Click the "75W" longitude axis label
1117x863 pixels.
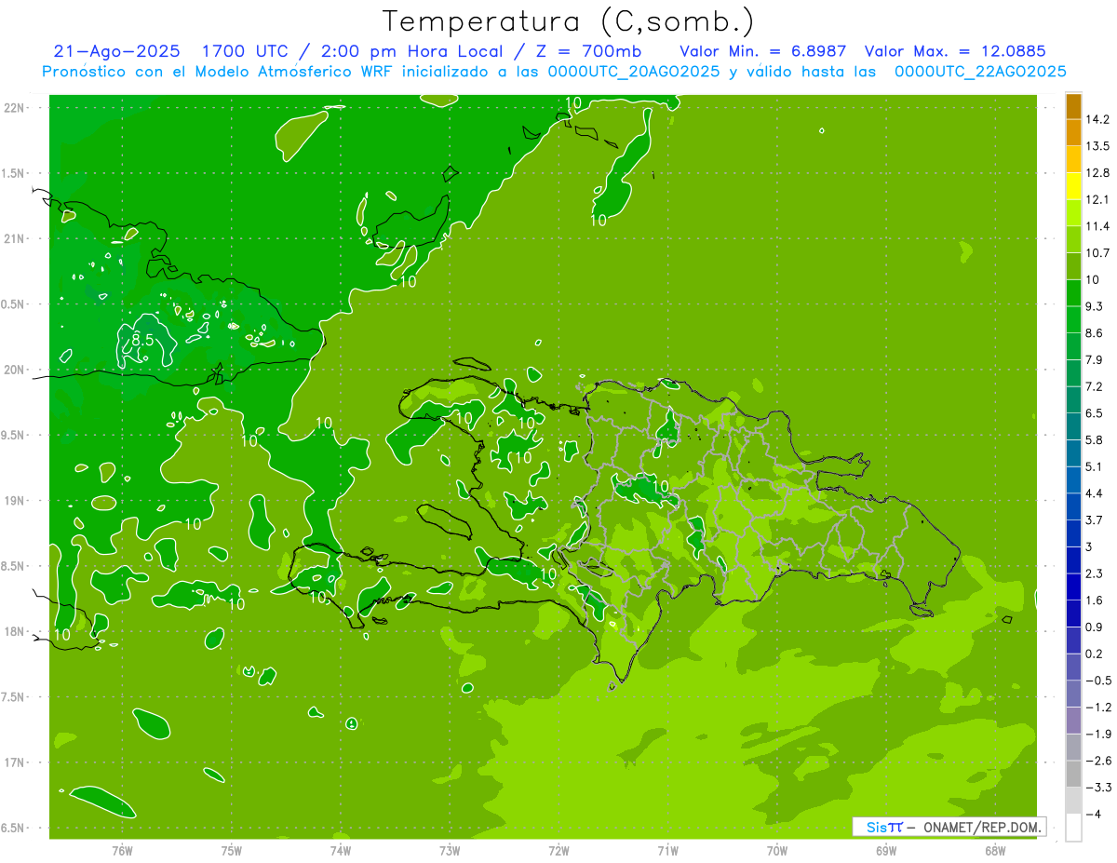click(231, 851)
